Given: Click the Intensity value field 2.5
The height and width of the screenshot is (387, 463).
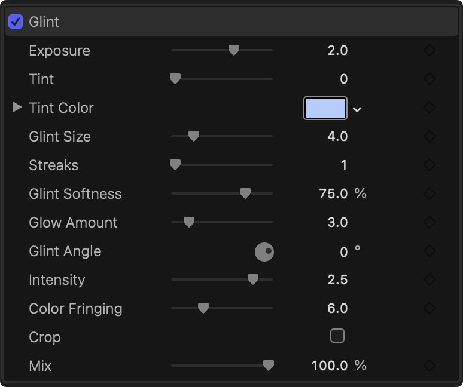Looking at the screenshot, I should tap(337, 280).
